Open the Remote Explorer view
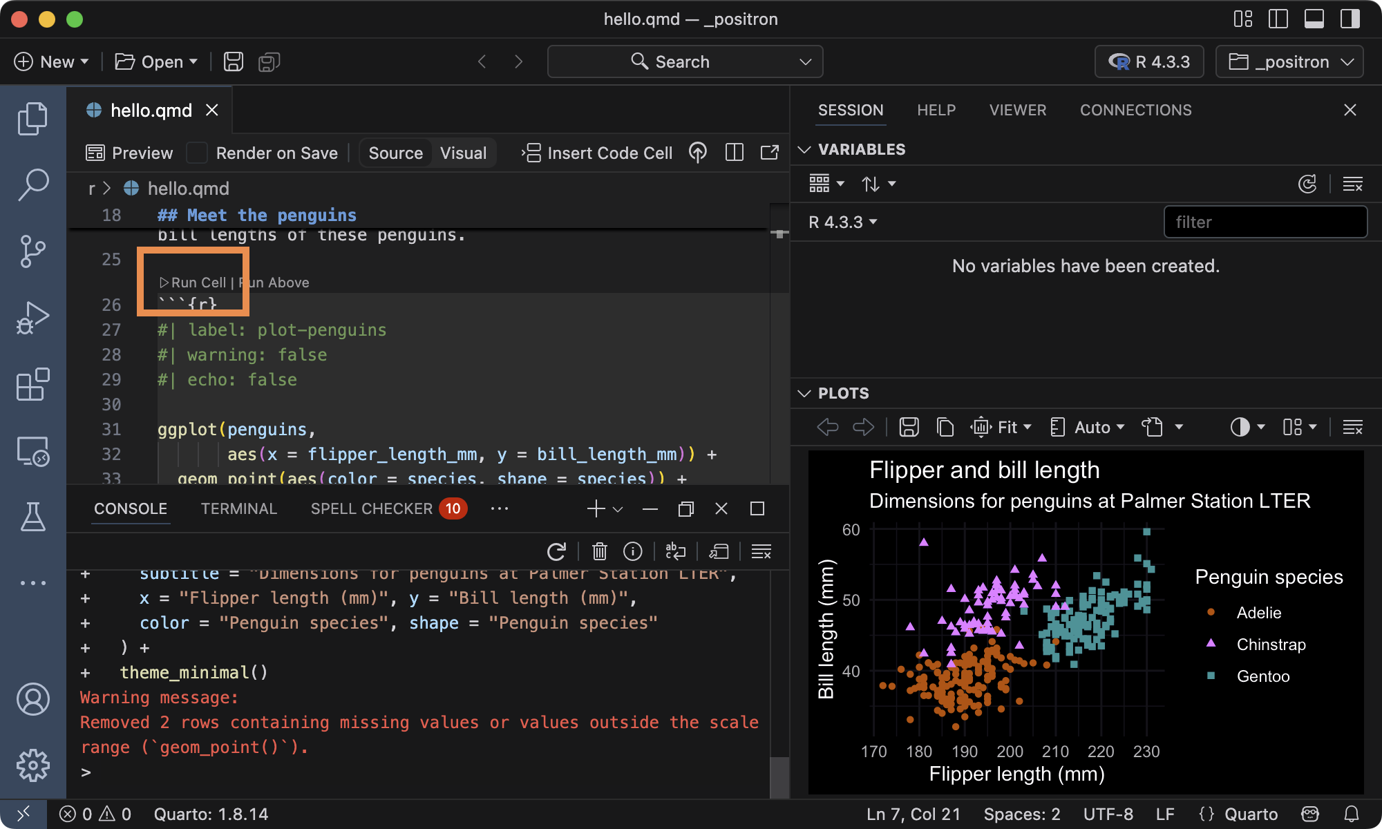1382x829 pixels. 32,450
